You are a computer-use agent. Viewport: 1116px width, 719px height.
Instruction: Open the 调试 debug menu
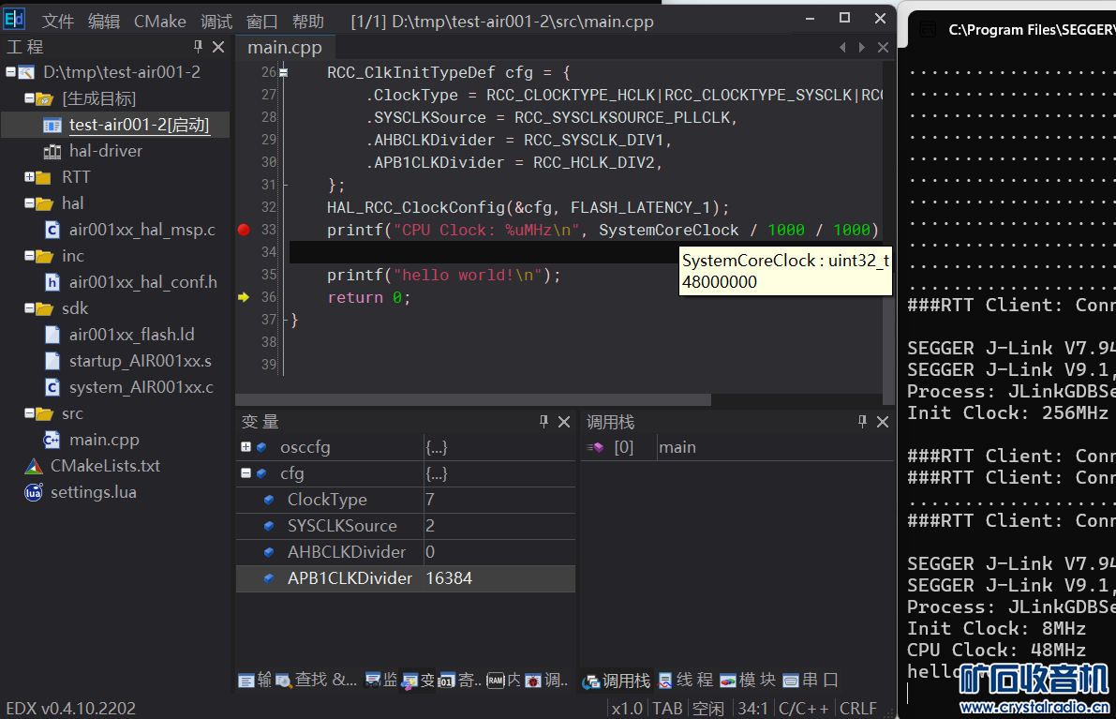216,21
